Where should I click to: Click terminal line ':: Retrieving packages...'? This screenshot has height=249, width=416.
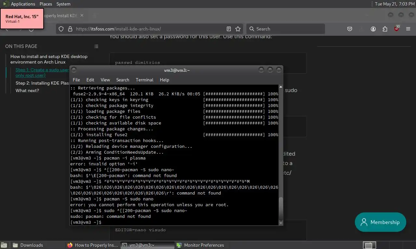pyautogui.click(x=103, y=88)
